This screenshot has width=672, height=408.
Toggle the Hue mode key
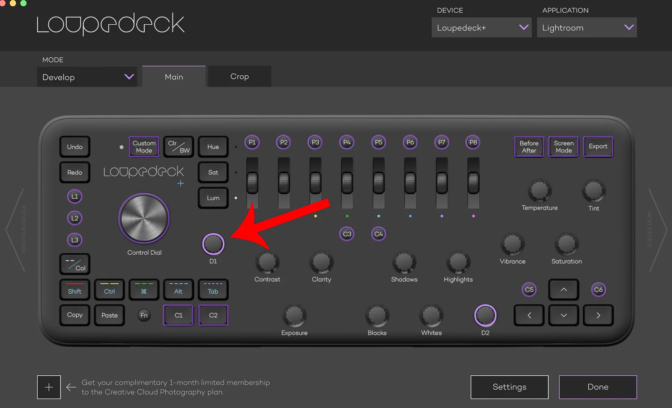click(x=213, y=147)
